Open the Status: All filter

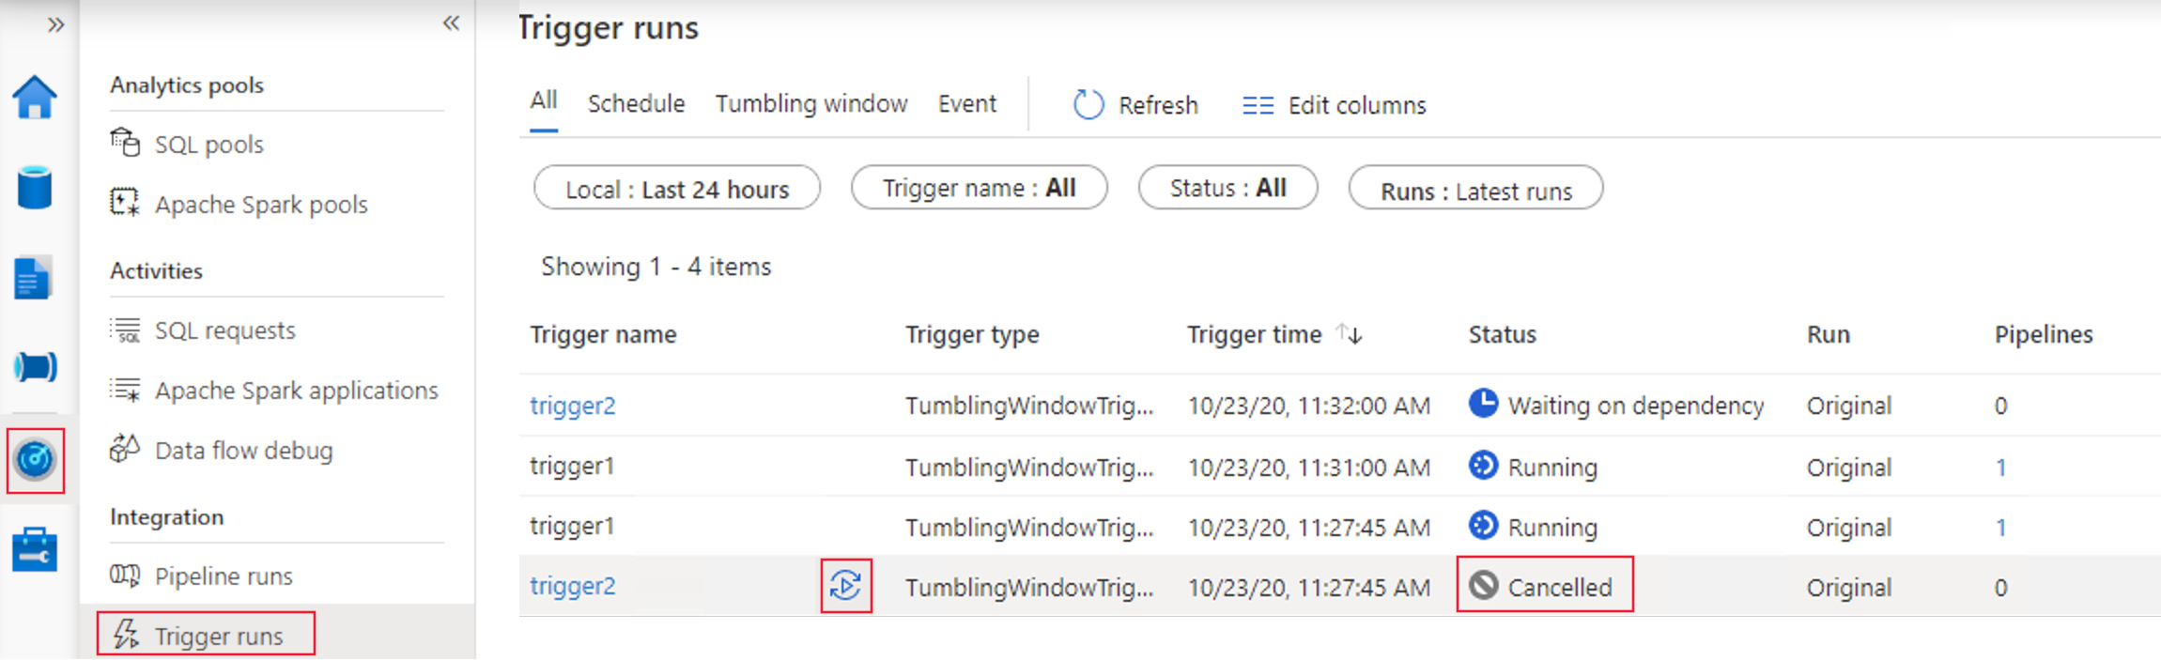[1227, 188]
